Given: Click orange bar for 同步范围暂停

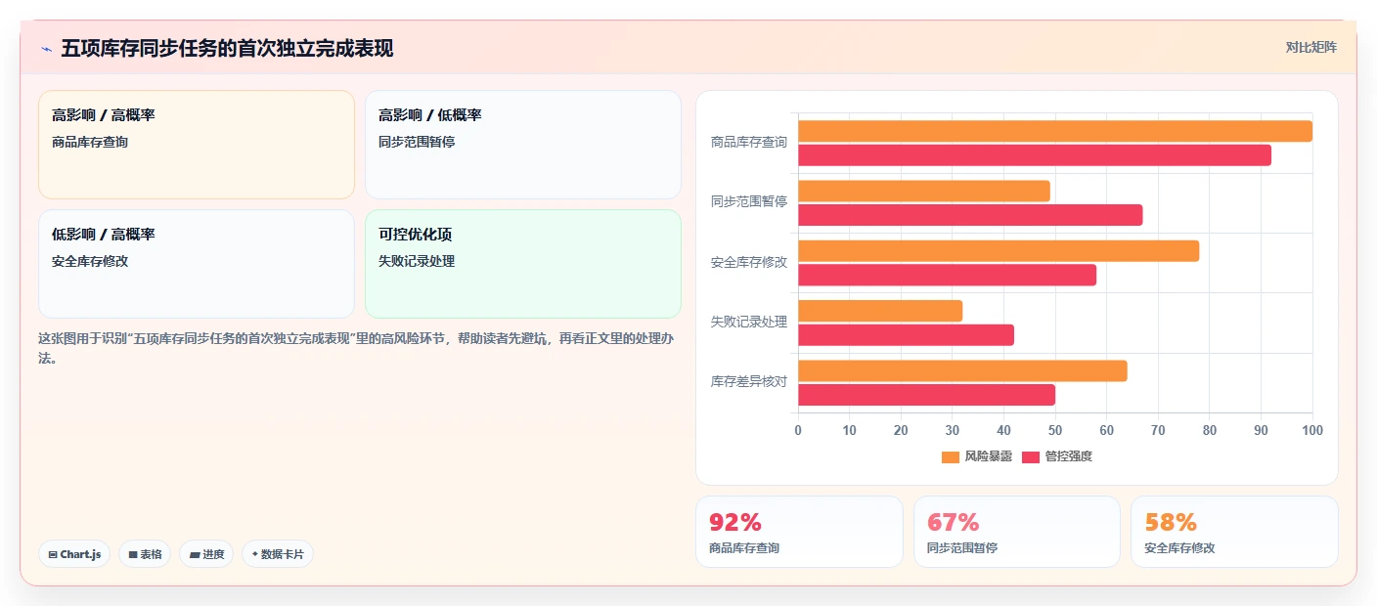Looking at the screenshot, I should 924,191.
